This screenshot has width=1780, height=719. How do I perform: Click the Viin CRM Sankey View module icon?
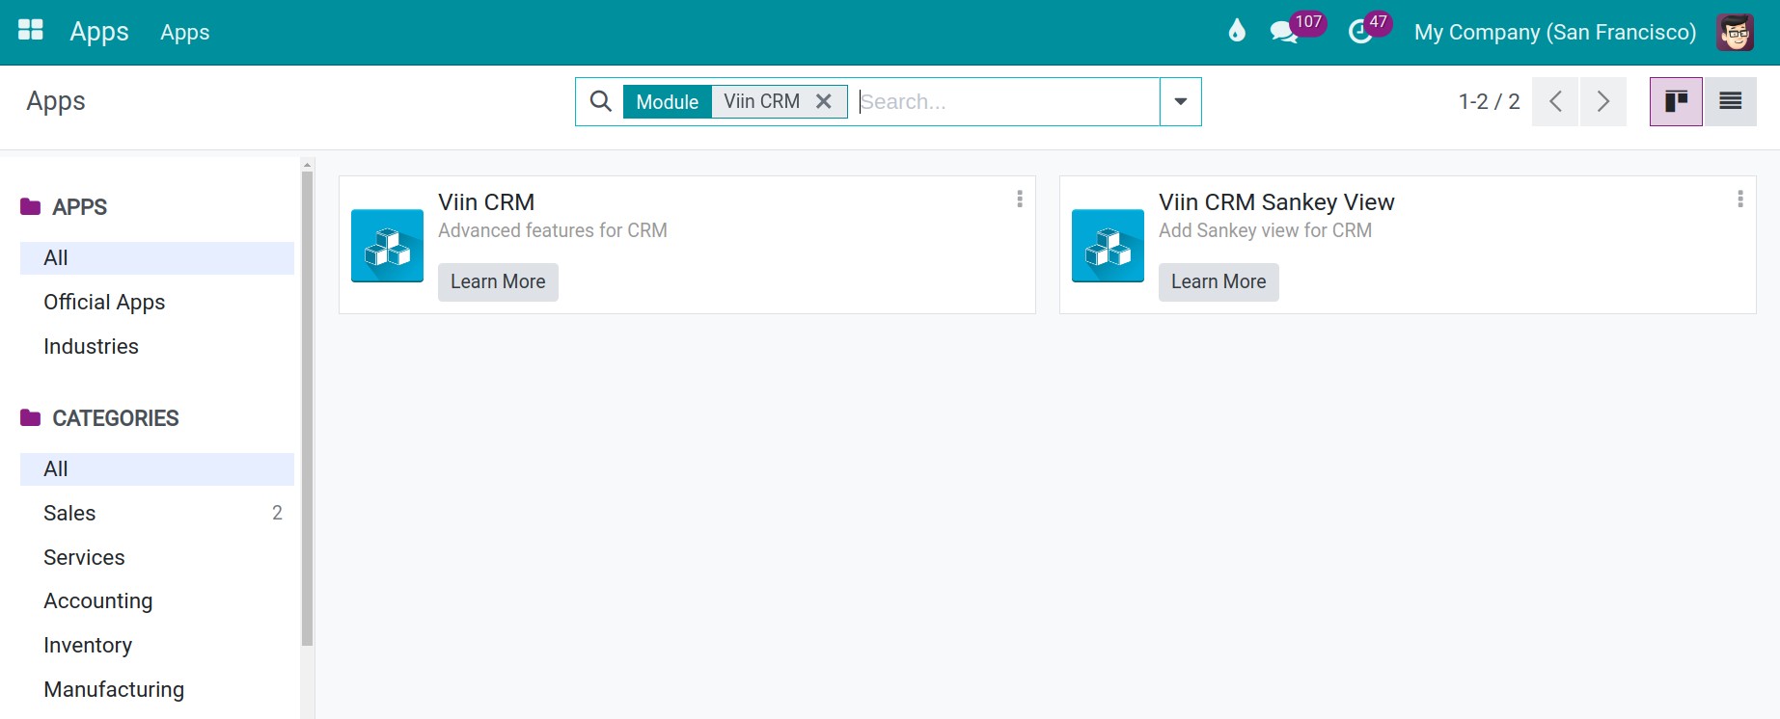click(x=1108, y=246)
